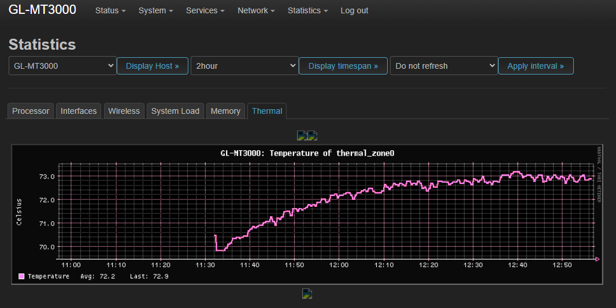Click the 'Temperature' legend label
Image resolution: width=616 pixels, height=308 pixels.
[x=49, y=277]
